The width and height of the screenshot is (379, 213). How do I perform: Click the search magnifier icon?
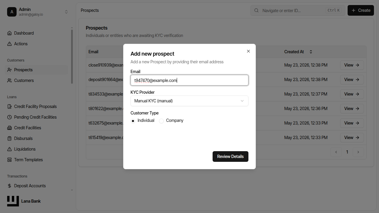(256, 10)
